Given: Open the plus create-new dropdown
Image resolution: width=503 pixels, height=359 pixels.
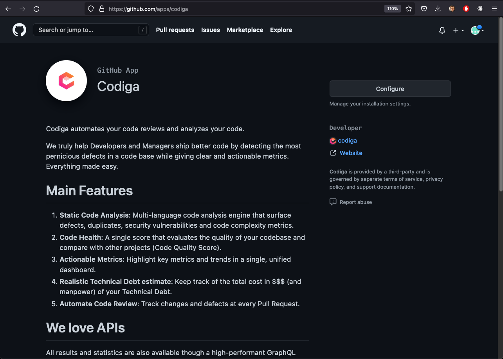Looking at the screenshot, I should point(458,30).
